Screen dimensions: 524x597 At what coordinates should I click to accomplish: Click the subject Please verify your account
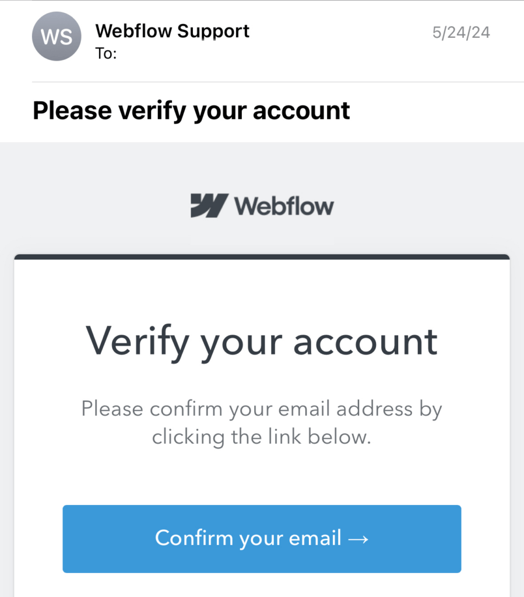[x=192, y=110]
